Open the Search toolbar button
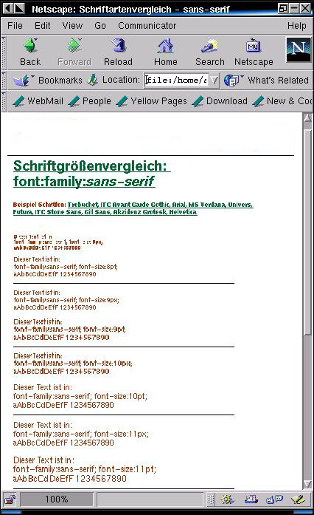Screen dimensions: 314x515 [x=210, y=52]
